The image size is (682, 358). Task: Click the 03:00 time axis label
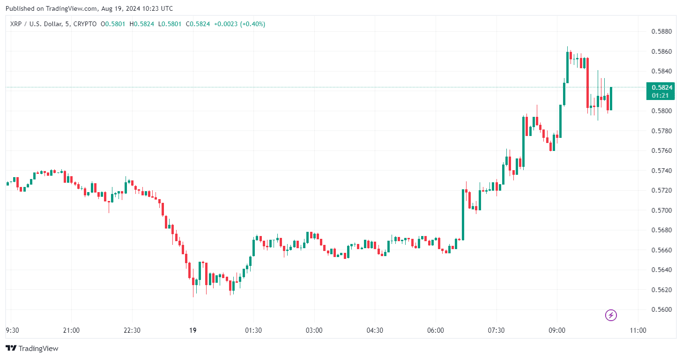pyautogui.click(x=314, y=330)
